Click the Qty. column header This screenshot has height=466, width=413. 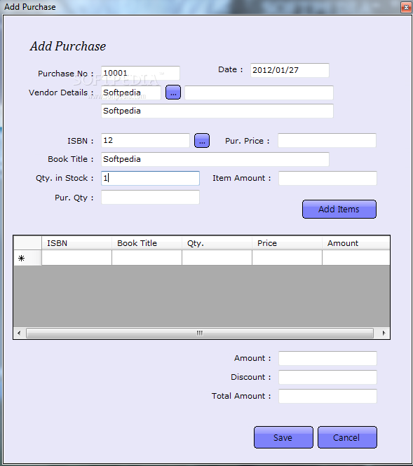(x=217, y=243)
